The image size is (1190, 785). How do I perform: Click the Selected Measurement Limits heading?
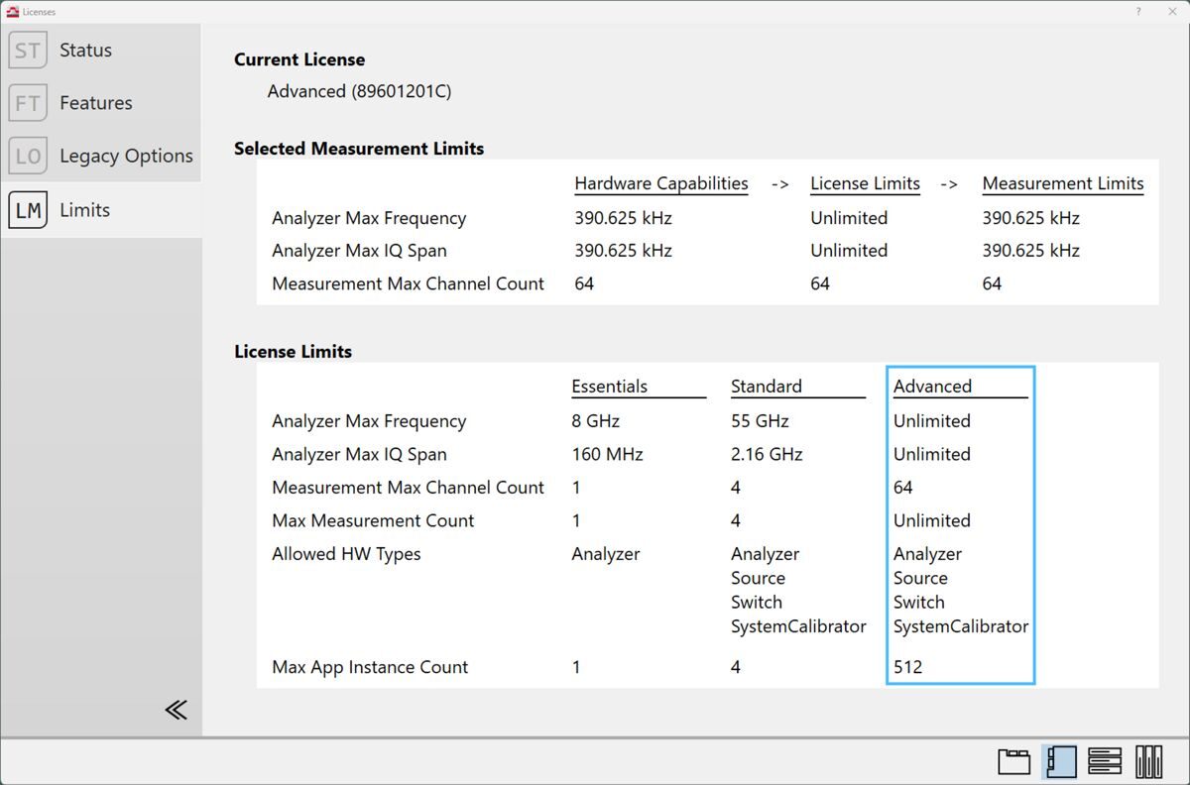click(x=359, y=149)
